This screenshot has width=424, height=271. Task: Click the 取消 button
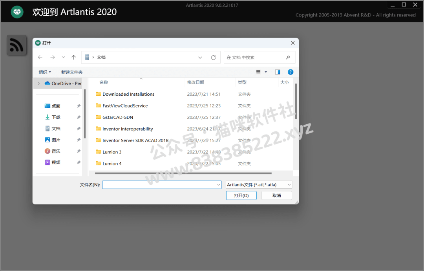(277, 195)
